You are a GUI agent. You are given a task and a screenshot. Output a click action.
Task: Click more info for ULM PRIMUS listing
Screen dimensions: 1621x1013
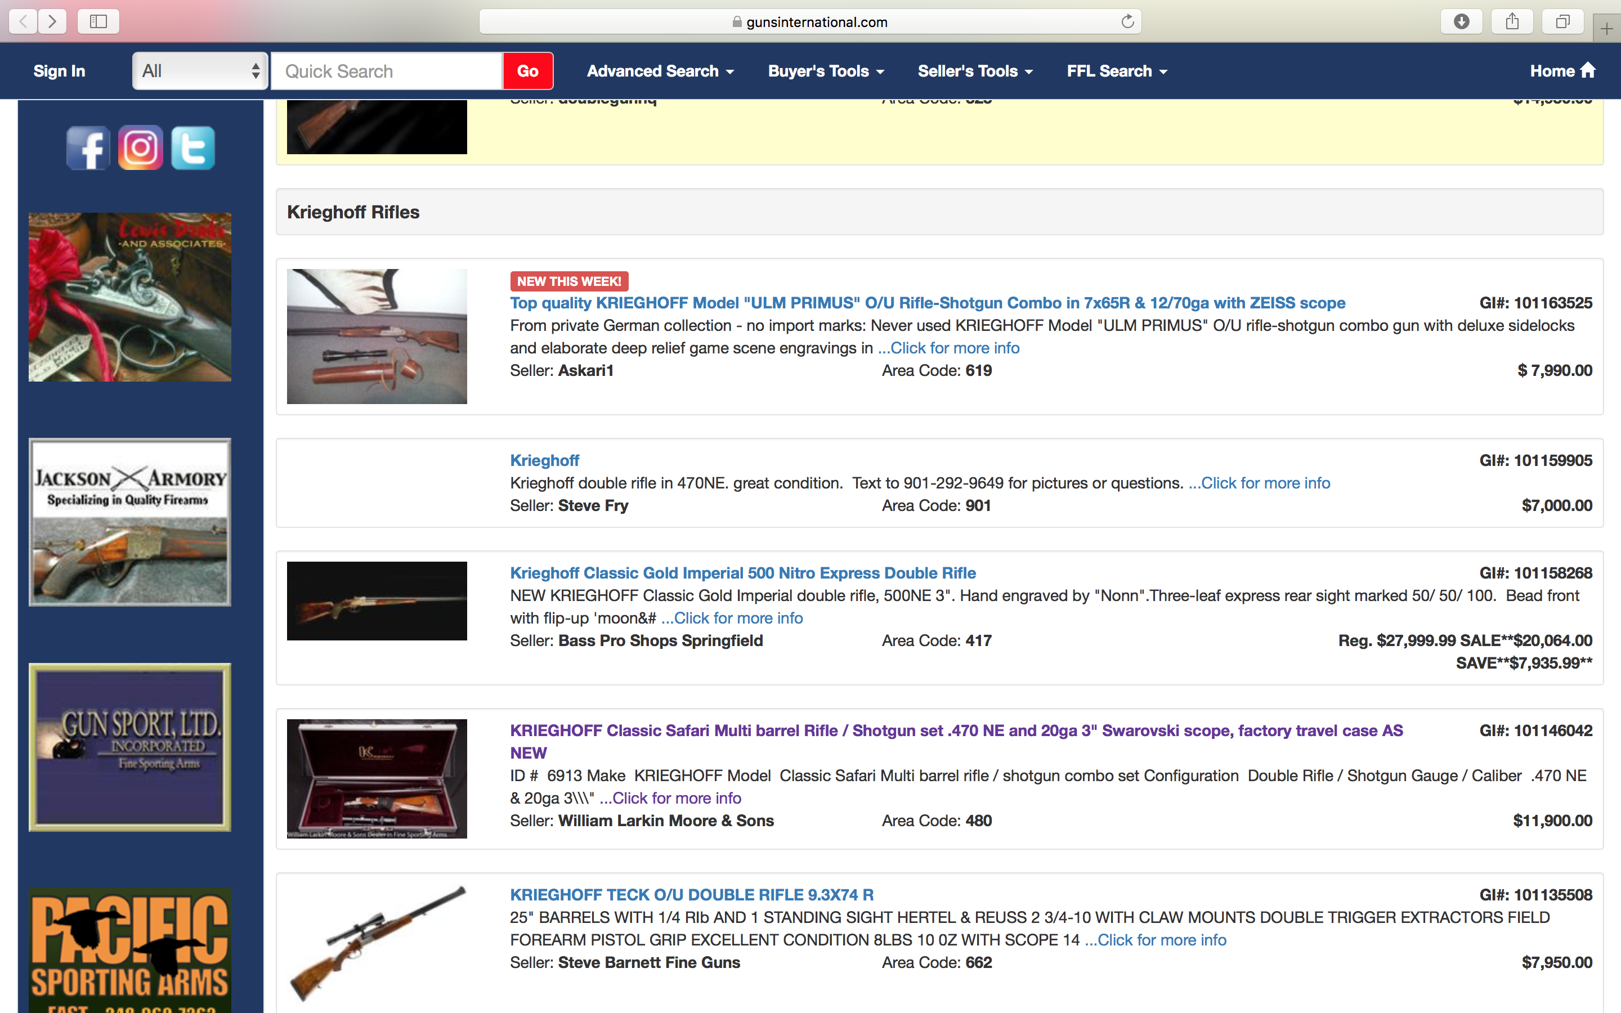coord(948,348)
